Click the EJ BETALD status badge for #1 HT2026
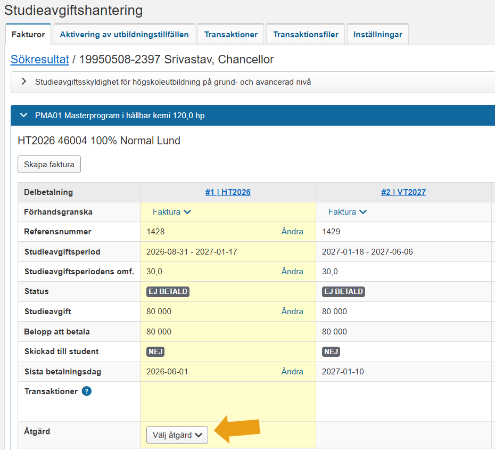 tap(168, 291)
